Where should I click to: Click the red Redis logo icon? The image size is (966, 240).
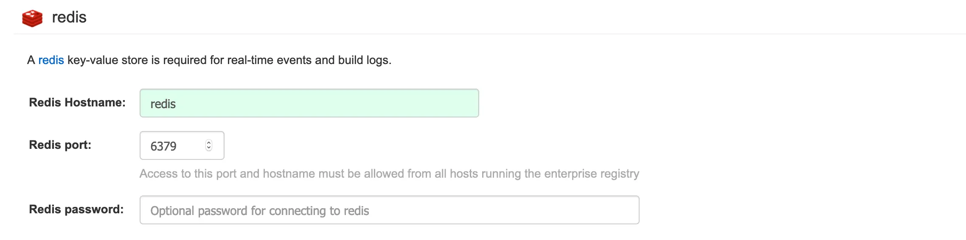32,18
